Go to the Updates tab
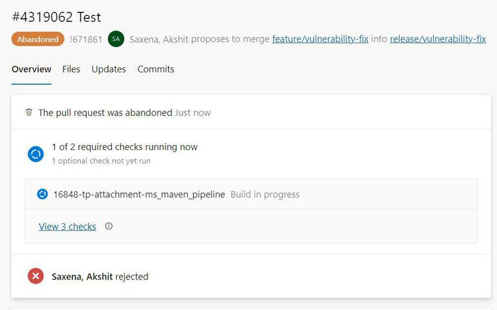 (x=109, y=69)
